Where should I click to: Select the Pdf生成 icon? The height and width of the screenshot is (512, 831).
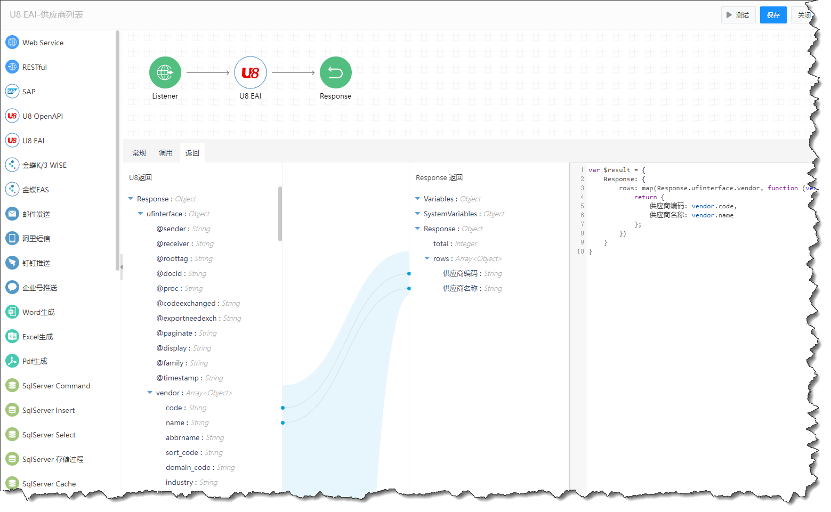12,361
